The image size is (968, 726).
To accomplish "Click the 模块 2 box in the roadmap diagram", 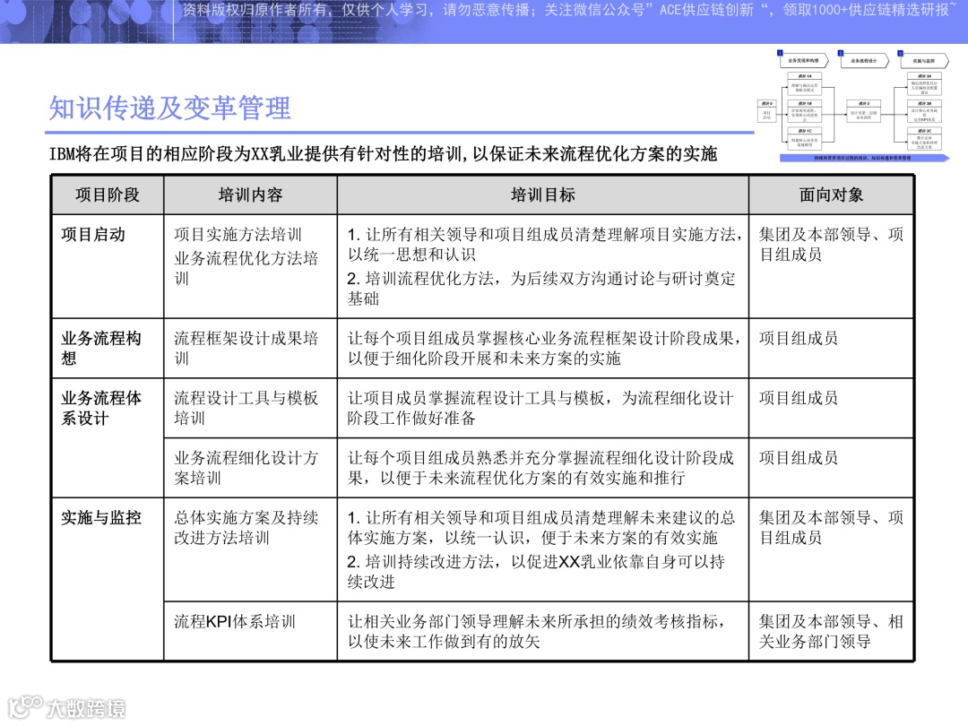I will click(864, 111).
